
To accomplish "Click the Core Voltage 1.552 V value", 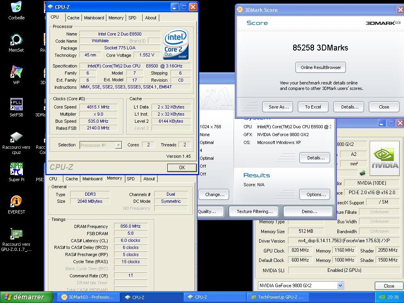I will (147, 55).
